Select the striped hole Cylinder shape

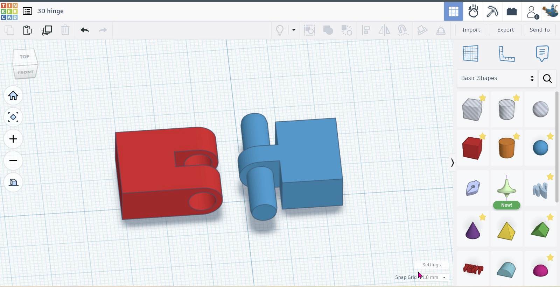coord(506,109)
